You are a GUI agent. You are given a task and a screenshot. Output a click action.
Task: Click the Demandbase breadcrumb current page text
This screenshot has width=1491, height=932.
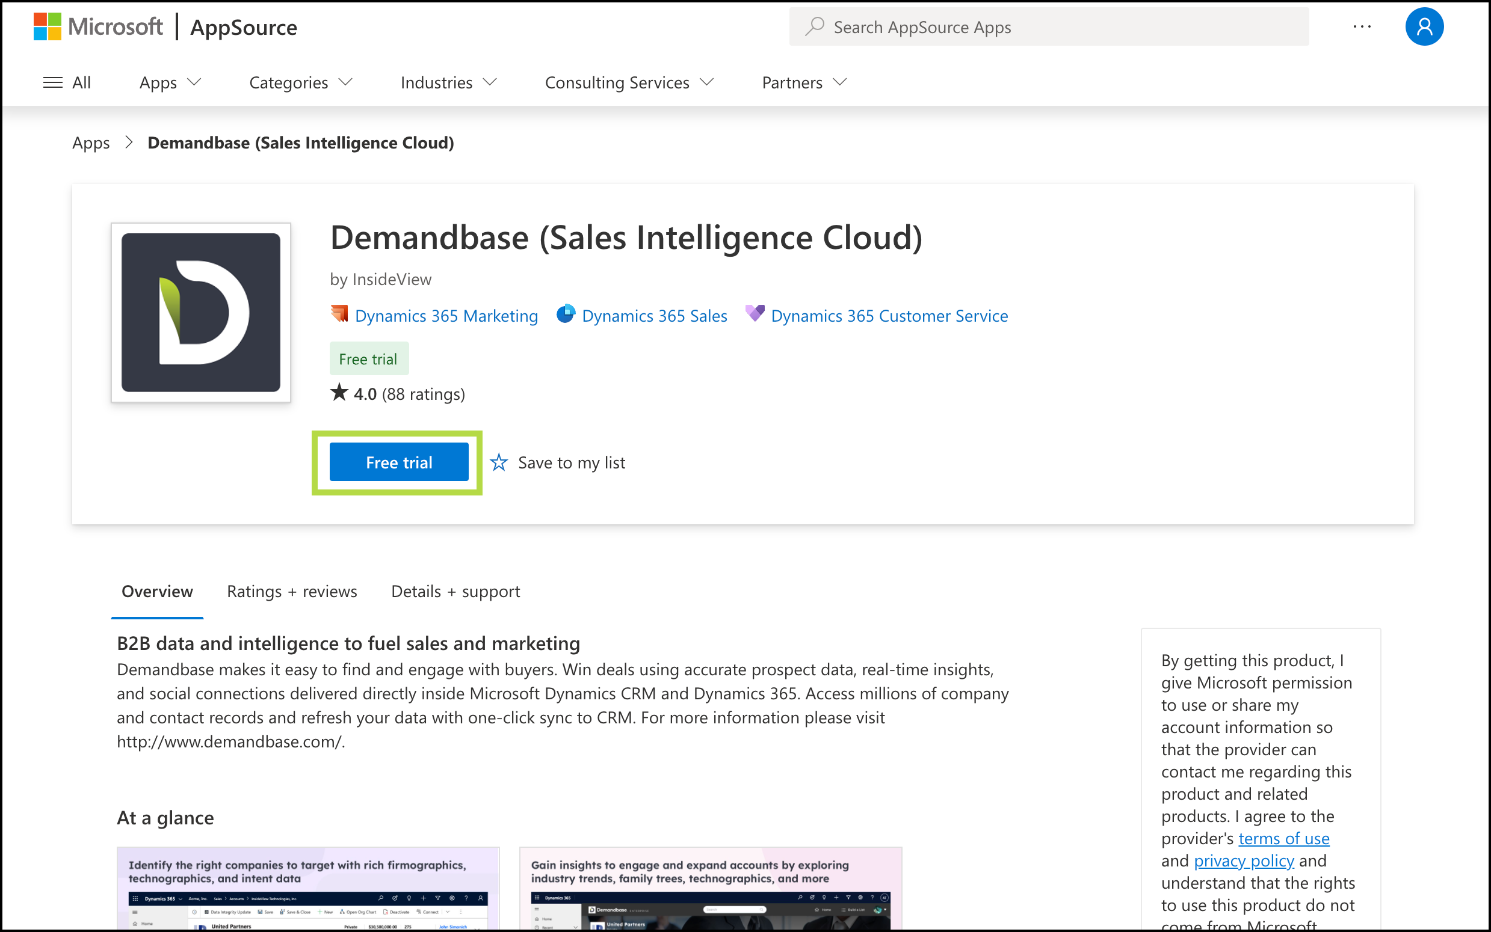click(x=301, y=143)
